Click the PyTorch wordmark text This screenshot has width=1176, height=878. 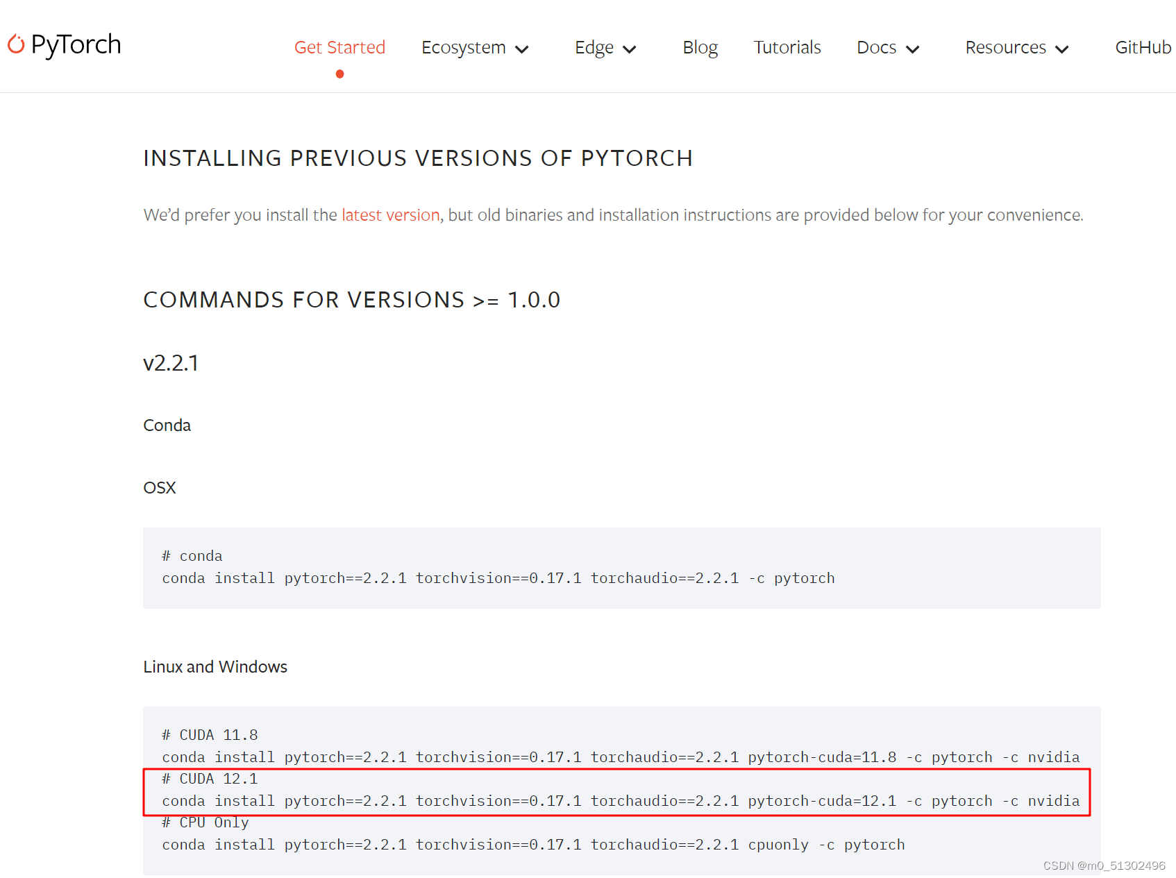(x=76, y=45)
